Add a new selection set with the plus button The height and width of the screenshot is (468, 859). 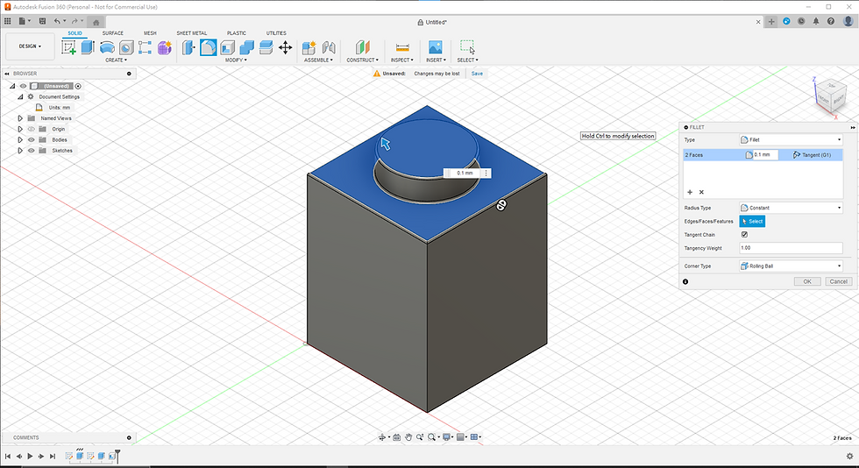pos(690,192)
